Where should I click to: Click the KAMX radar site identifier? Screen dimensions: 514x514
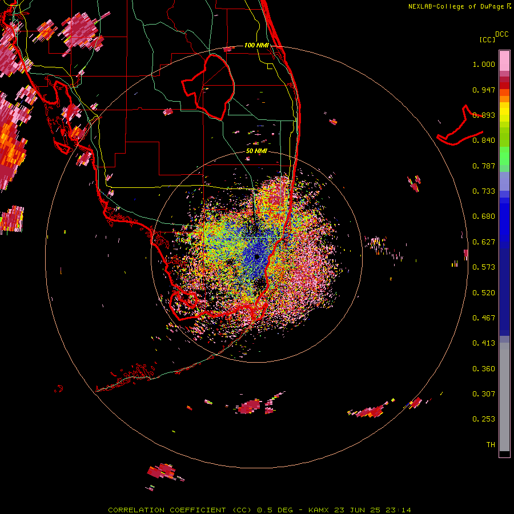(318, 510)
